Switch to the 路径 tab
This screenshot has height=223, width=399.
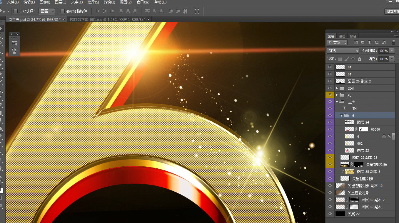(x=353, y=36)
